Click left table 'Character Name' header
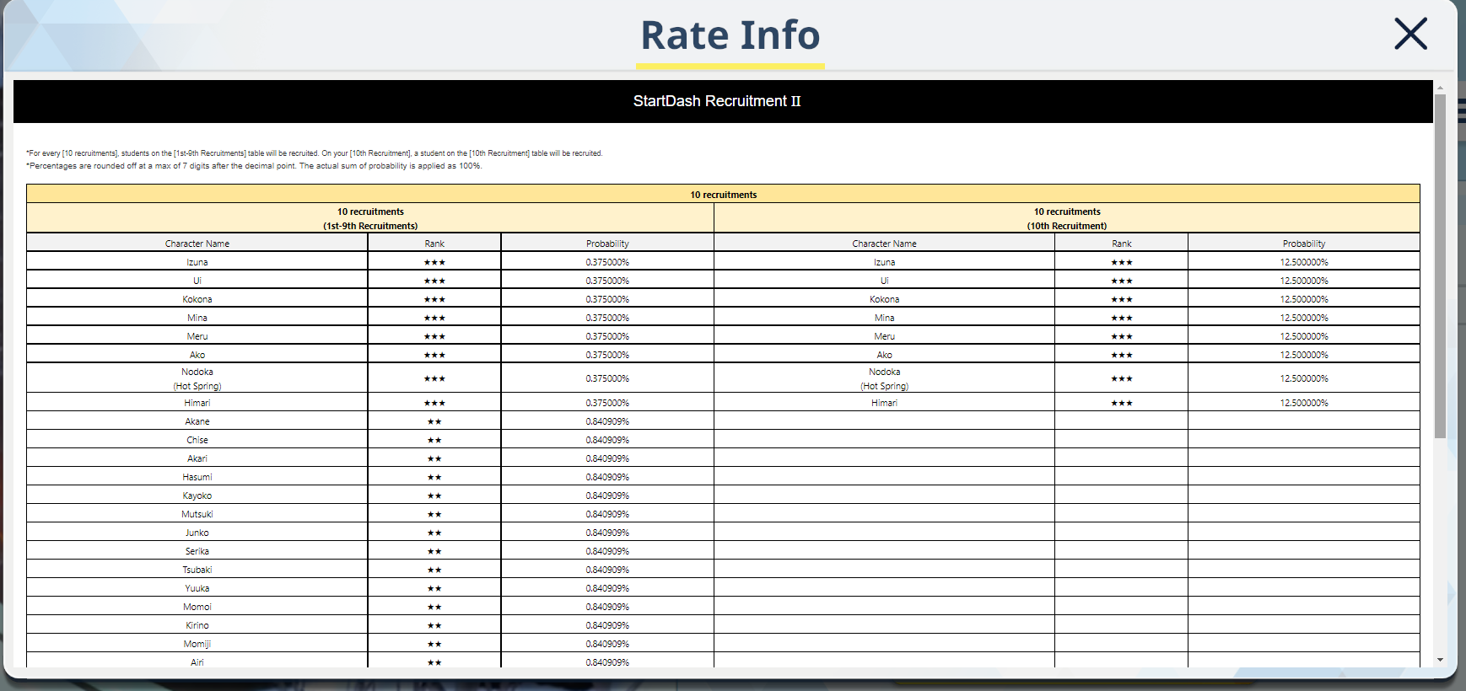Viewport: 1466px width, 691px height. (x=197, y=244)
